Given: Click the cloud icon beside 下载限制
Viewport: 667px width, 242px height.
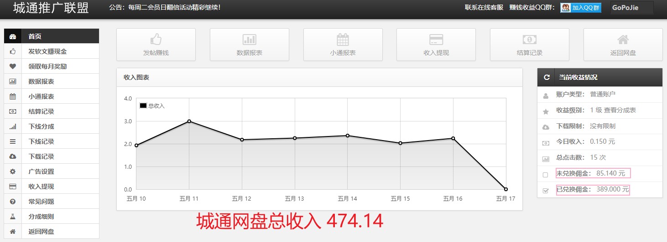Looking at the screenshot, I should [546, 127].
